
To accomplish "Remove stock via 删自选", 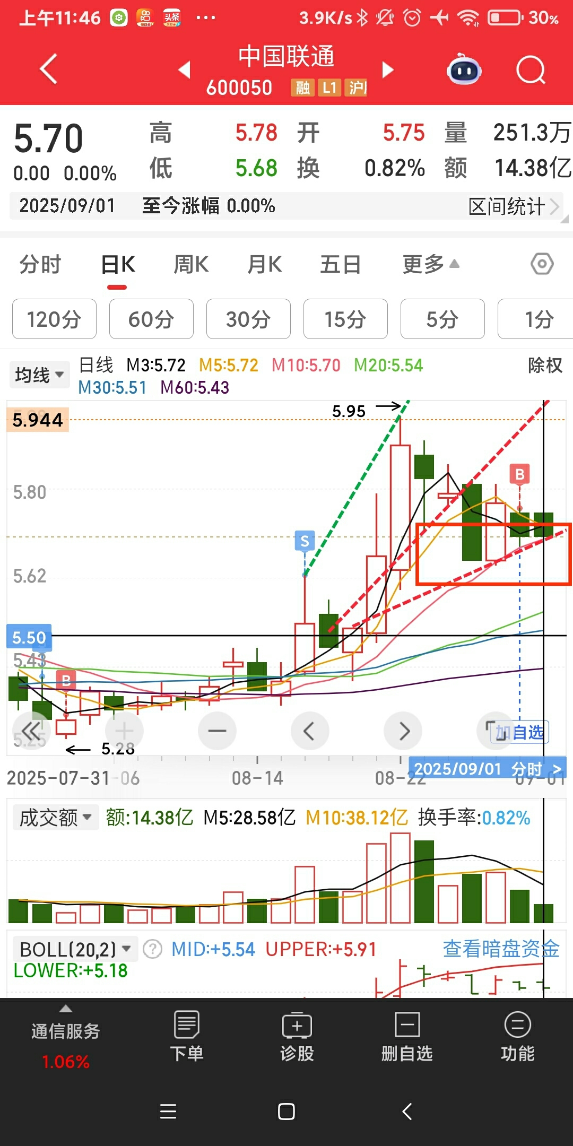I will click(x=407, y=1036).
